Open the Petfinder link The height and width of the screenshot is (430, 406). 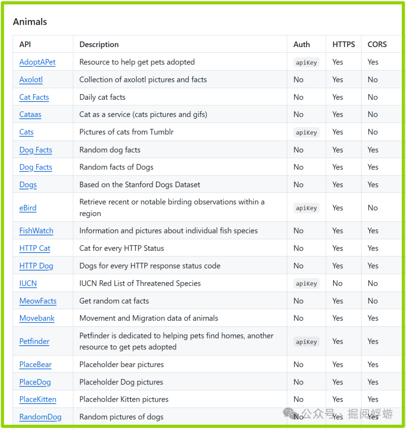(34, 342)
